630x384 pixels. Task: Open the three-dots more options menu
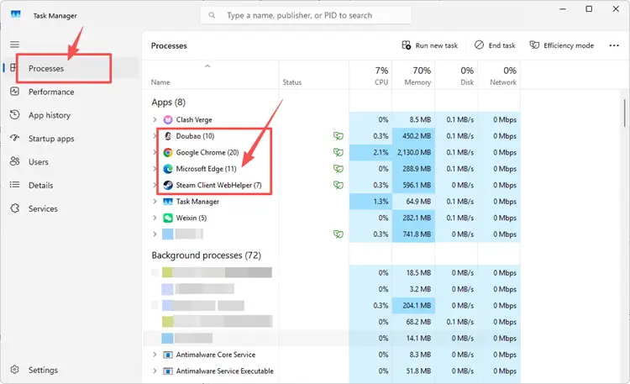614,45
